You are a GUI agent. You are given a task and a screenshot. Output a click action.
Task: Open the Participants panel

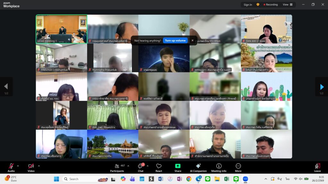(117, 167)
